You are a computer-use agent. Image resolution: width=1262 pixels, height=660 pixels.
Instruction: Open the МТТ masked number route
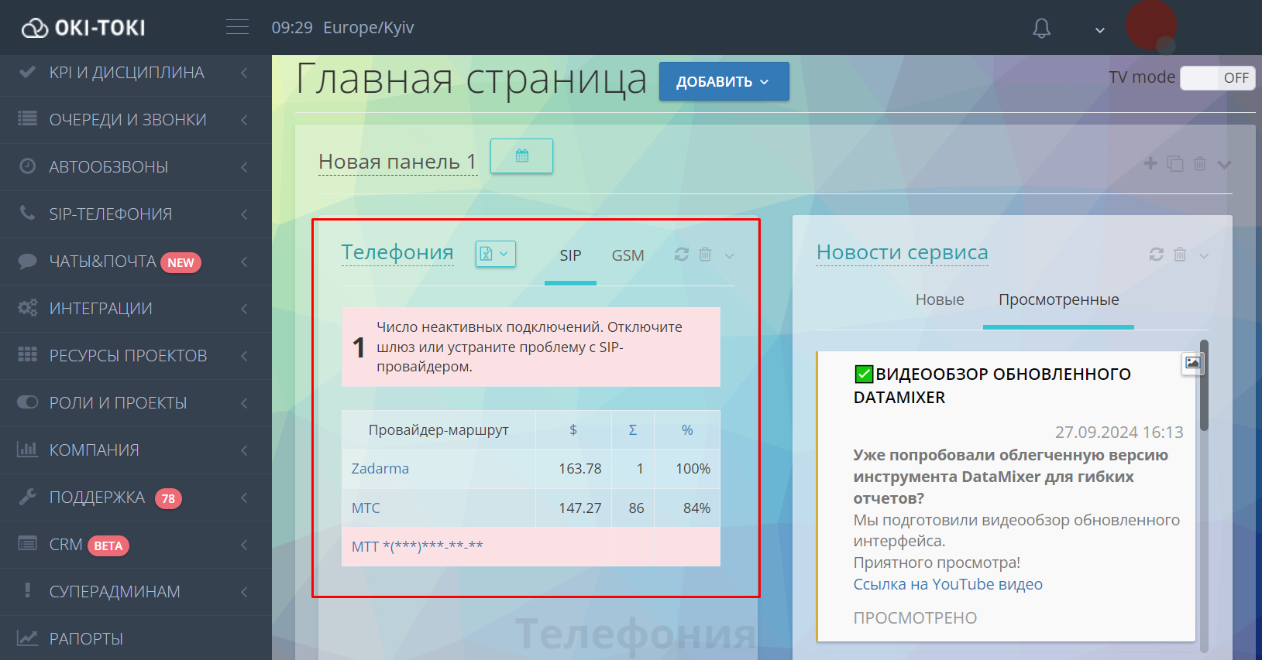click(x=417, y=546)
